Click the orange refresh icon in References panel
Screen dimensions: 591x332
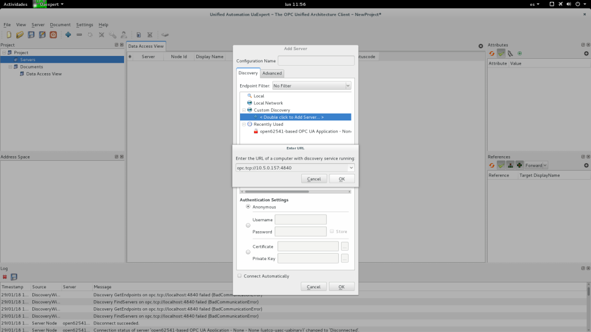pos(492,165)
